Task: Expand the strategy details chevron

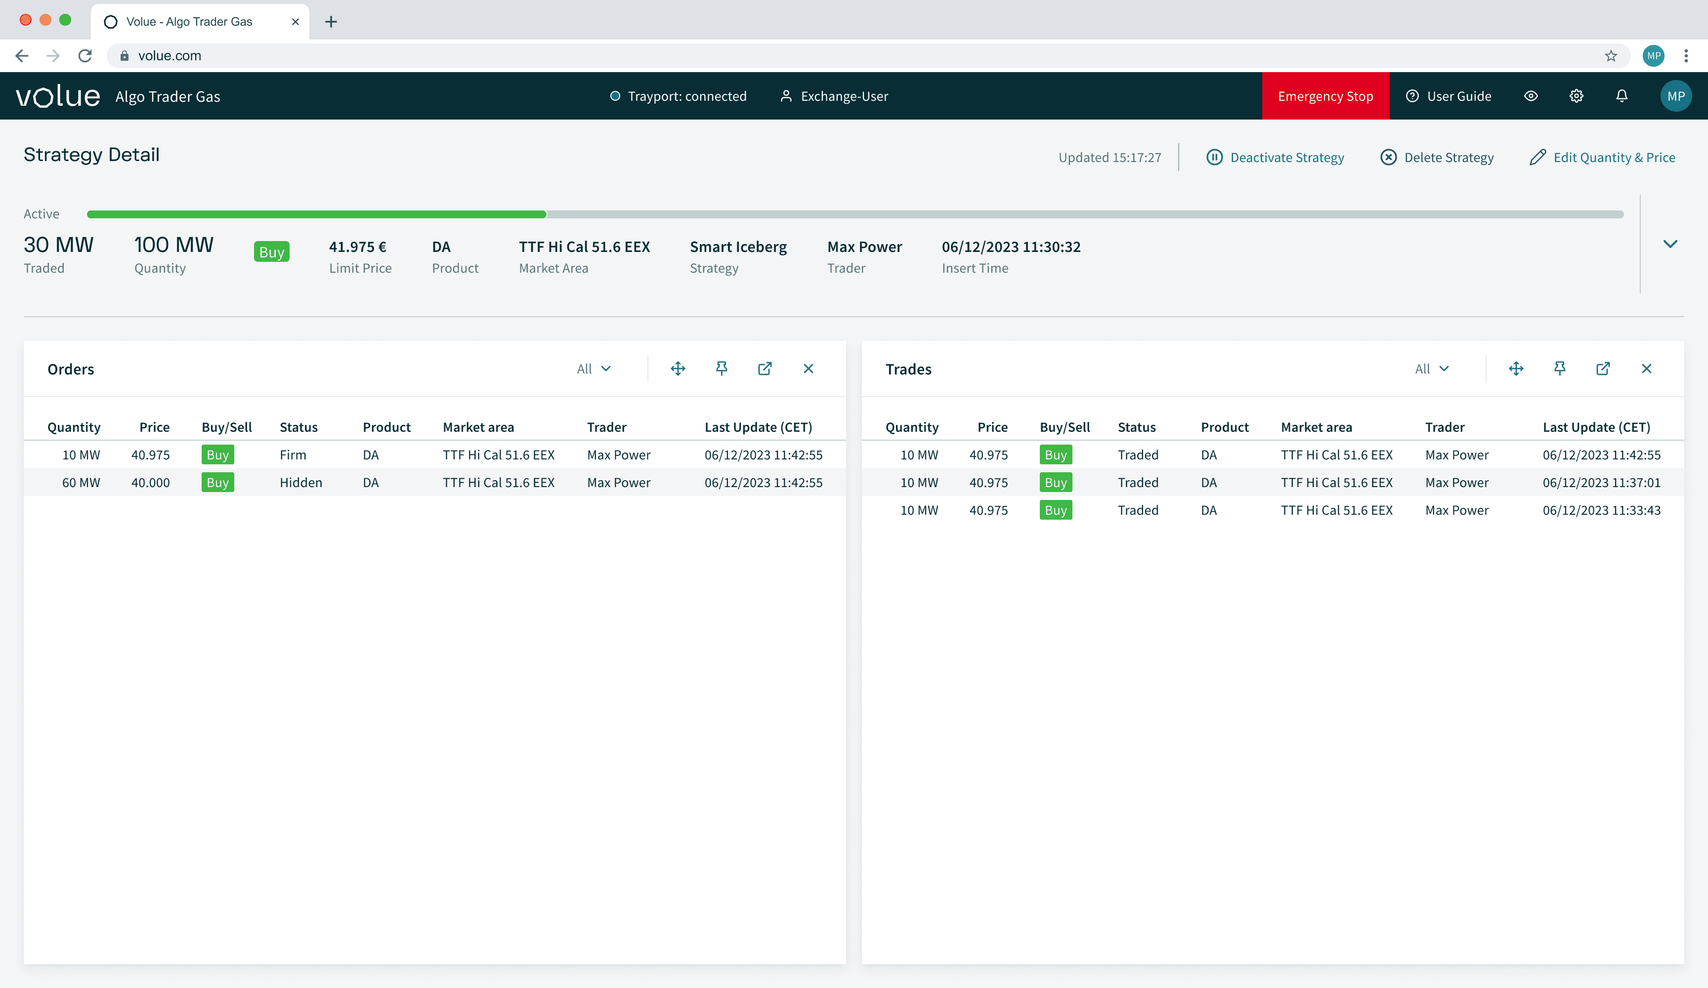Action: [1670, 244]
